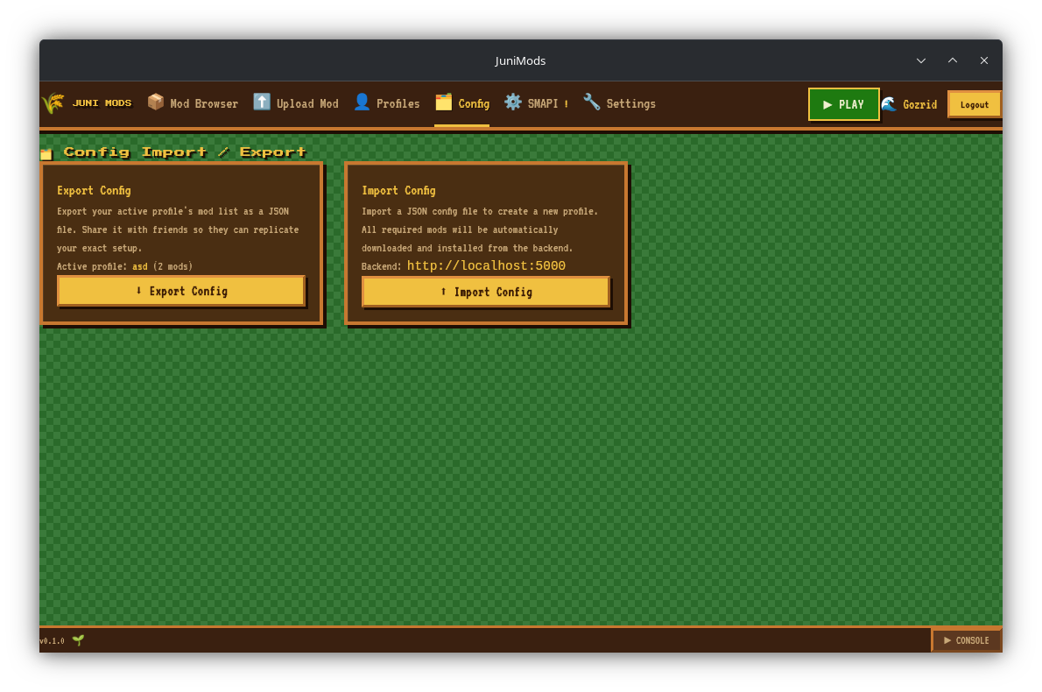Log out of the Gozrid account
The height and width of the screenshot is (692, 1042).
click(975, 104)
